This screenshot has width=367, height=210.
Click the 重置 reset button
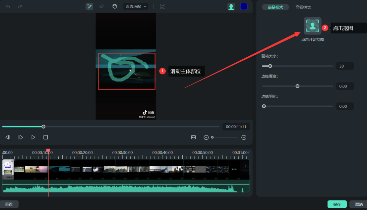(x=9, y=204)
